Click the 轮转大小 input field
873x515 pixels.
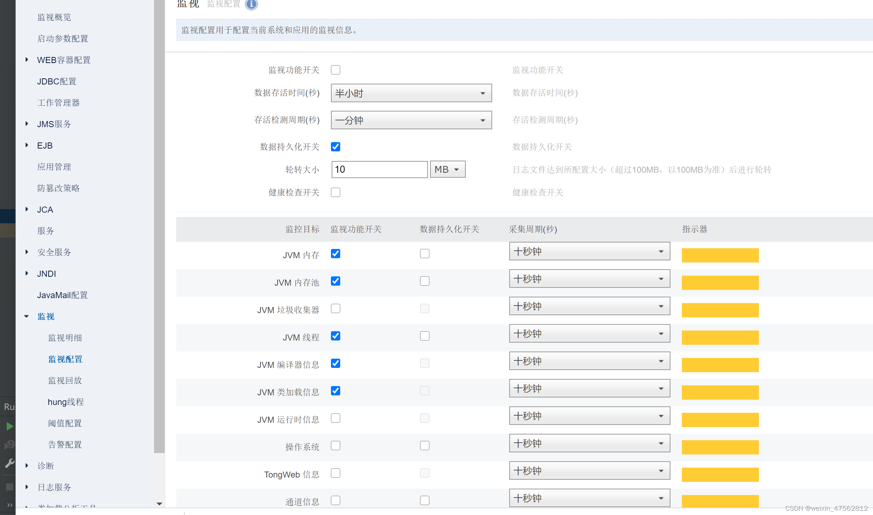tap(379, 170)
